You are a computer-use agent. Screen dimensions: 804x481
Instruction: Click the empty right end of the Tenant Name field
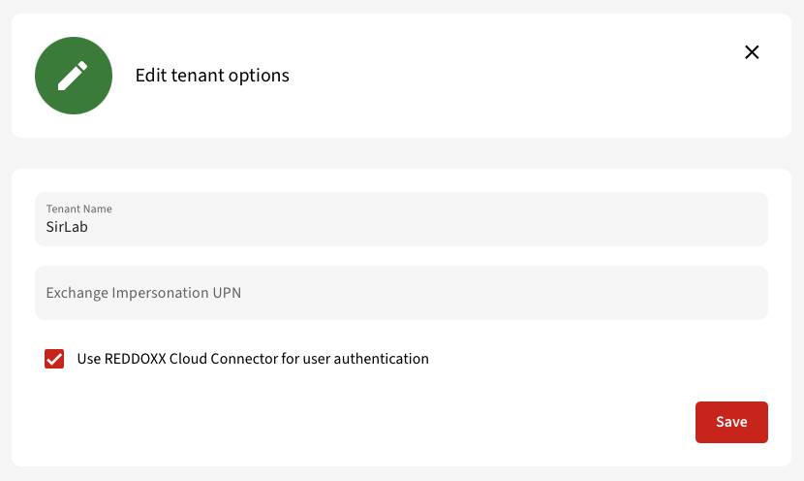click(x=666, y=219)
